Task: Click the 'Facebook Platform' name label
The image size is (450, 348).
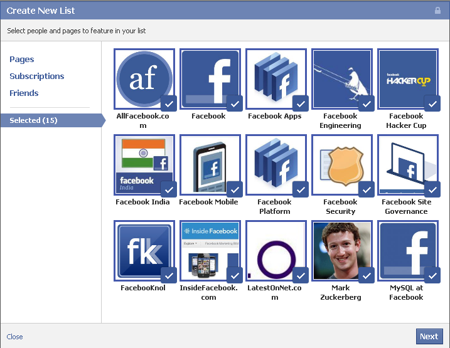Action: [x=275, y=207]
